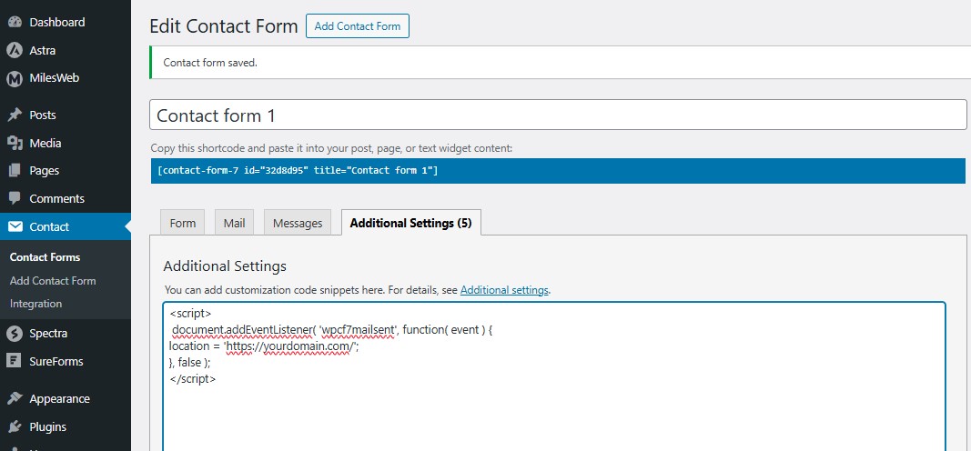The image size is (971, 451).
Task: Select Additional Settings (5) tab
Action: (x=411, y=223)
